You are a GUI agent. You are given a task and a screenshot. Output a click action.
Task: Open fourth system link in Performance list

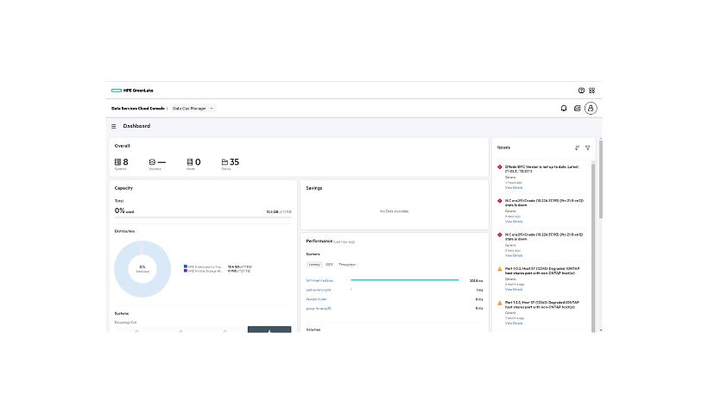point(319,309)
